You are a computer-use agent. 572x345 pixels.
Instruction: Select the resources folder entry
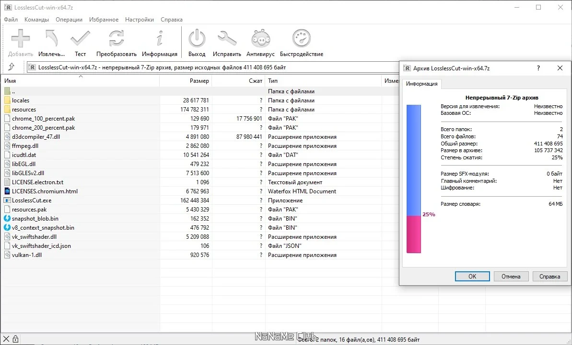24,110
